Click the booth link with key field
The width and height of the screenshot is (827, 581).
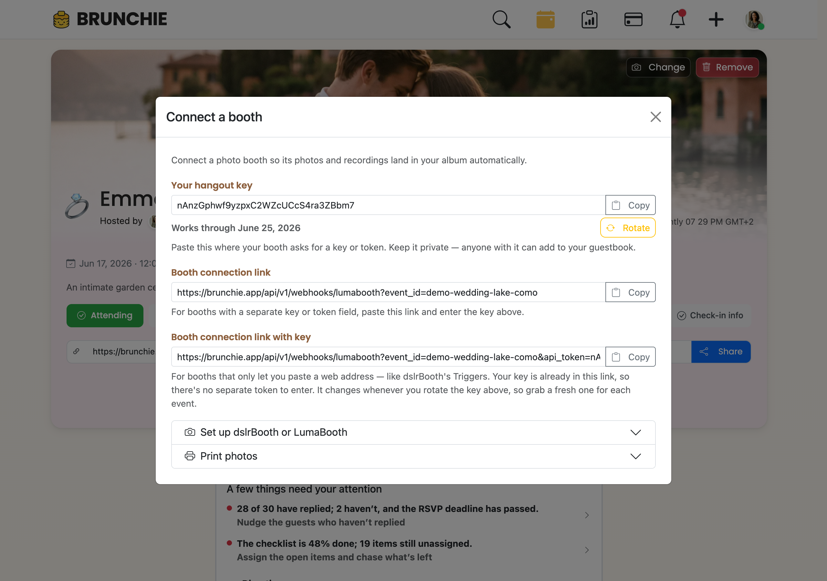pos(388,357)
